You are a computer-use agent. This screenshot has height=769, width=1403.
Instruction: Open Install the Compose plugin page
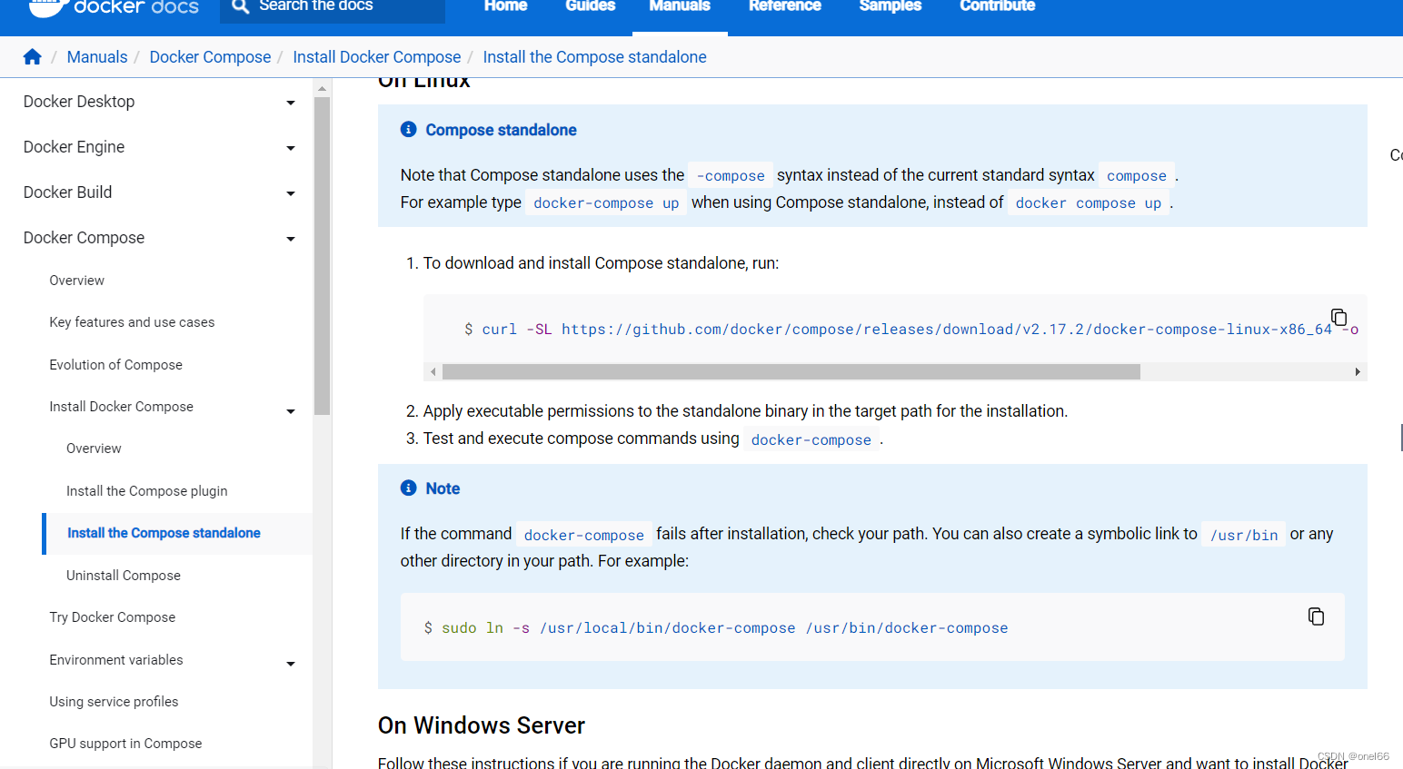(x=146, y=491)
